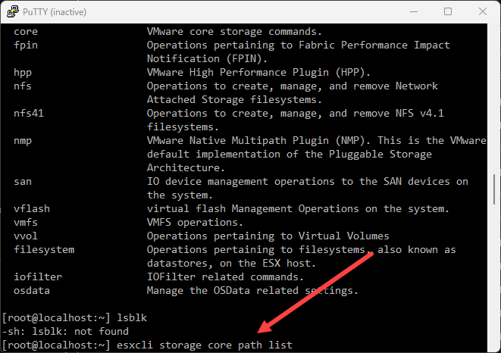Minimize the PuTTY window
Image resolution: width=501 pixels, height=353 pixels.
(x=413, y=11)
